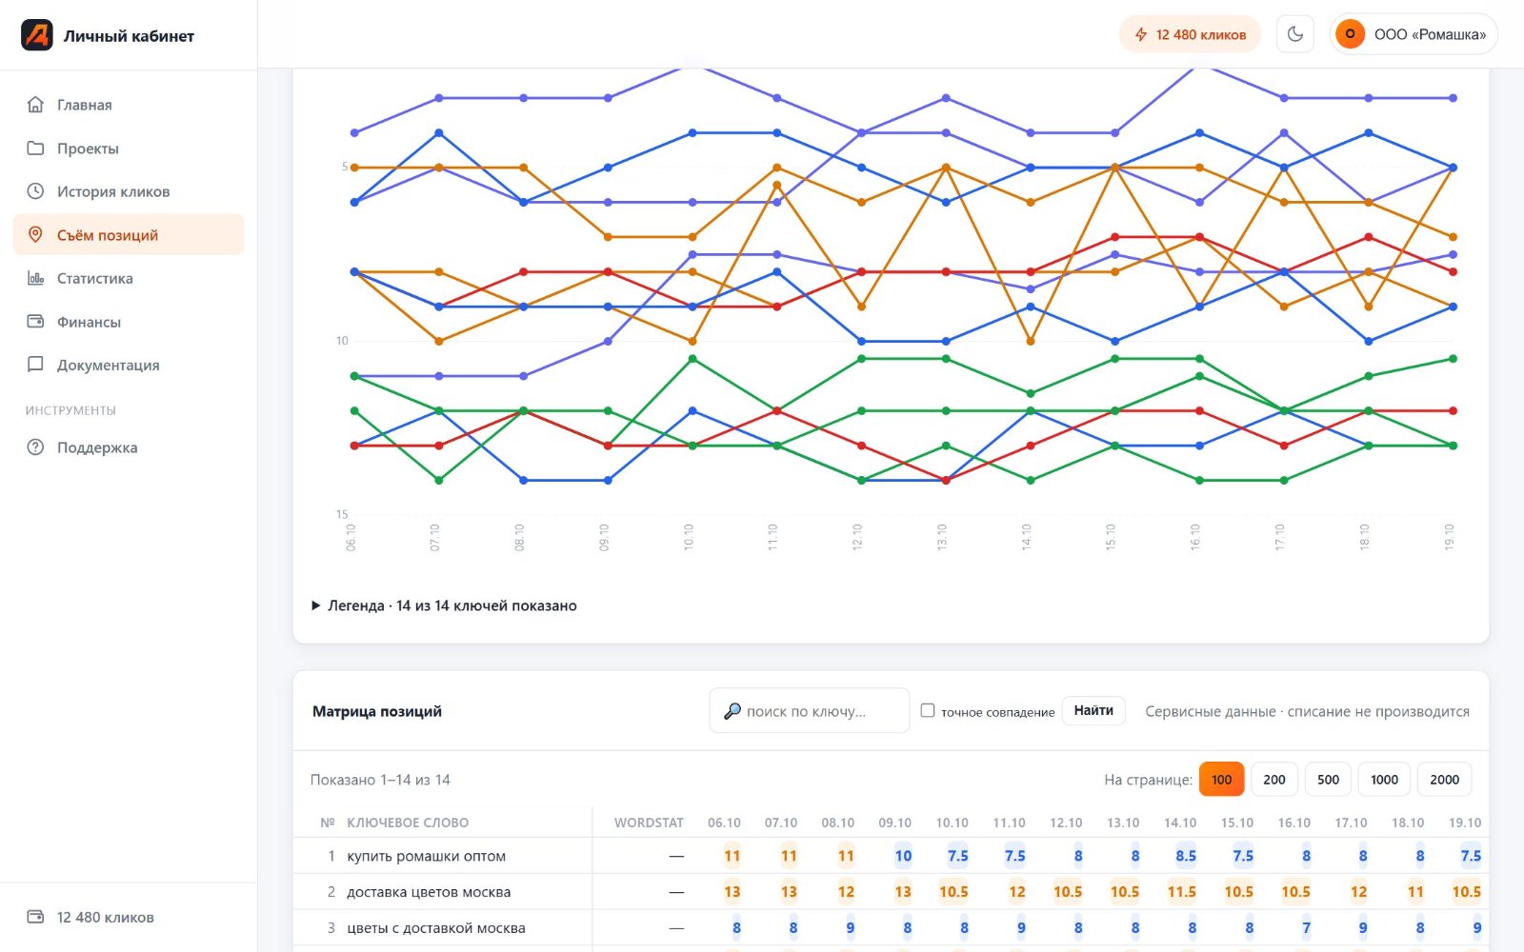Set page size to 1000
Viewport: 1524px width, 952px height.
tap(1384, 779)
